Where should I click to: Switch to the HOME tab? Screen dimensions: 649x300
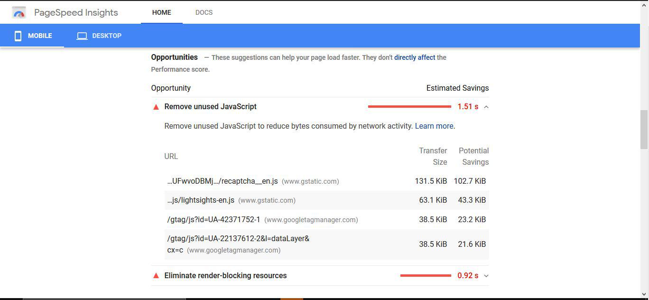tap(162, 12)
